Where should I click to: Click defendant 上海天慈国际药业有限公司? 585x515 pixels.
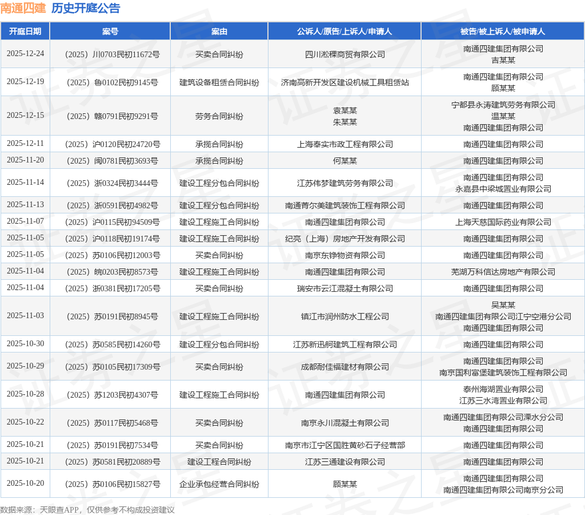click(503, 223)
